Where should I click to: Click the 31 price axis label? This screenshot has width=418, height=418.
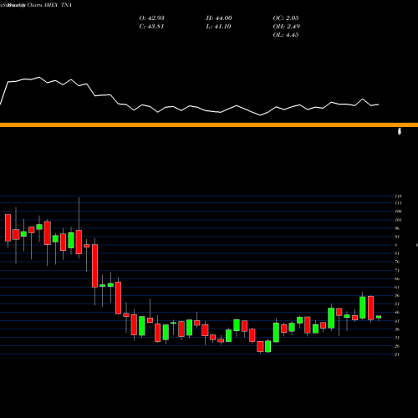(x=397, y=338)
